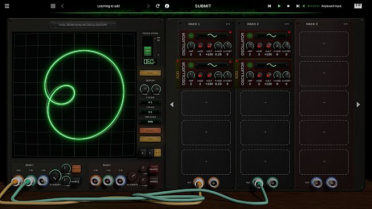
Task: Open the hamburger main menu
Action: [x=7, y=6]
